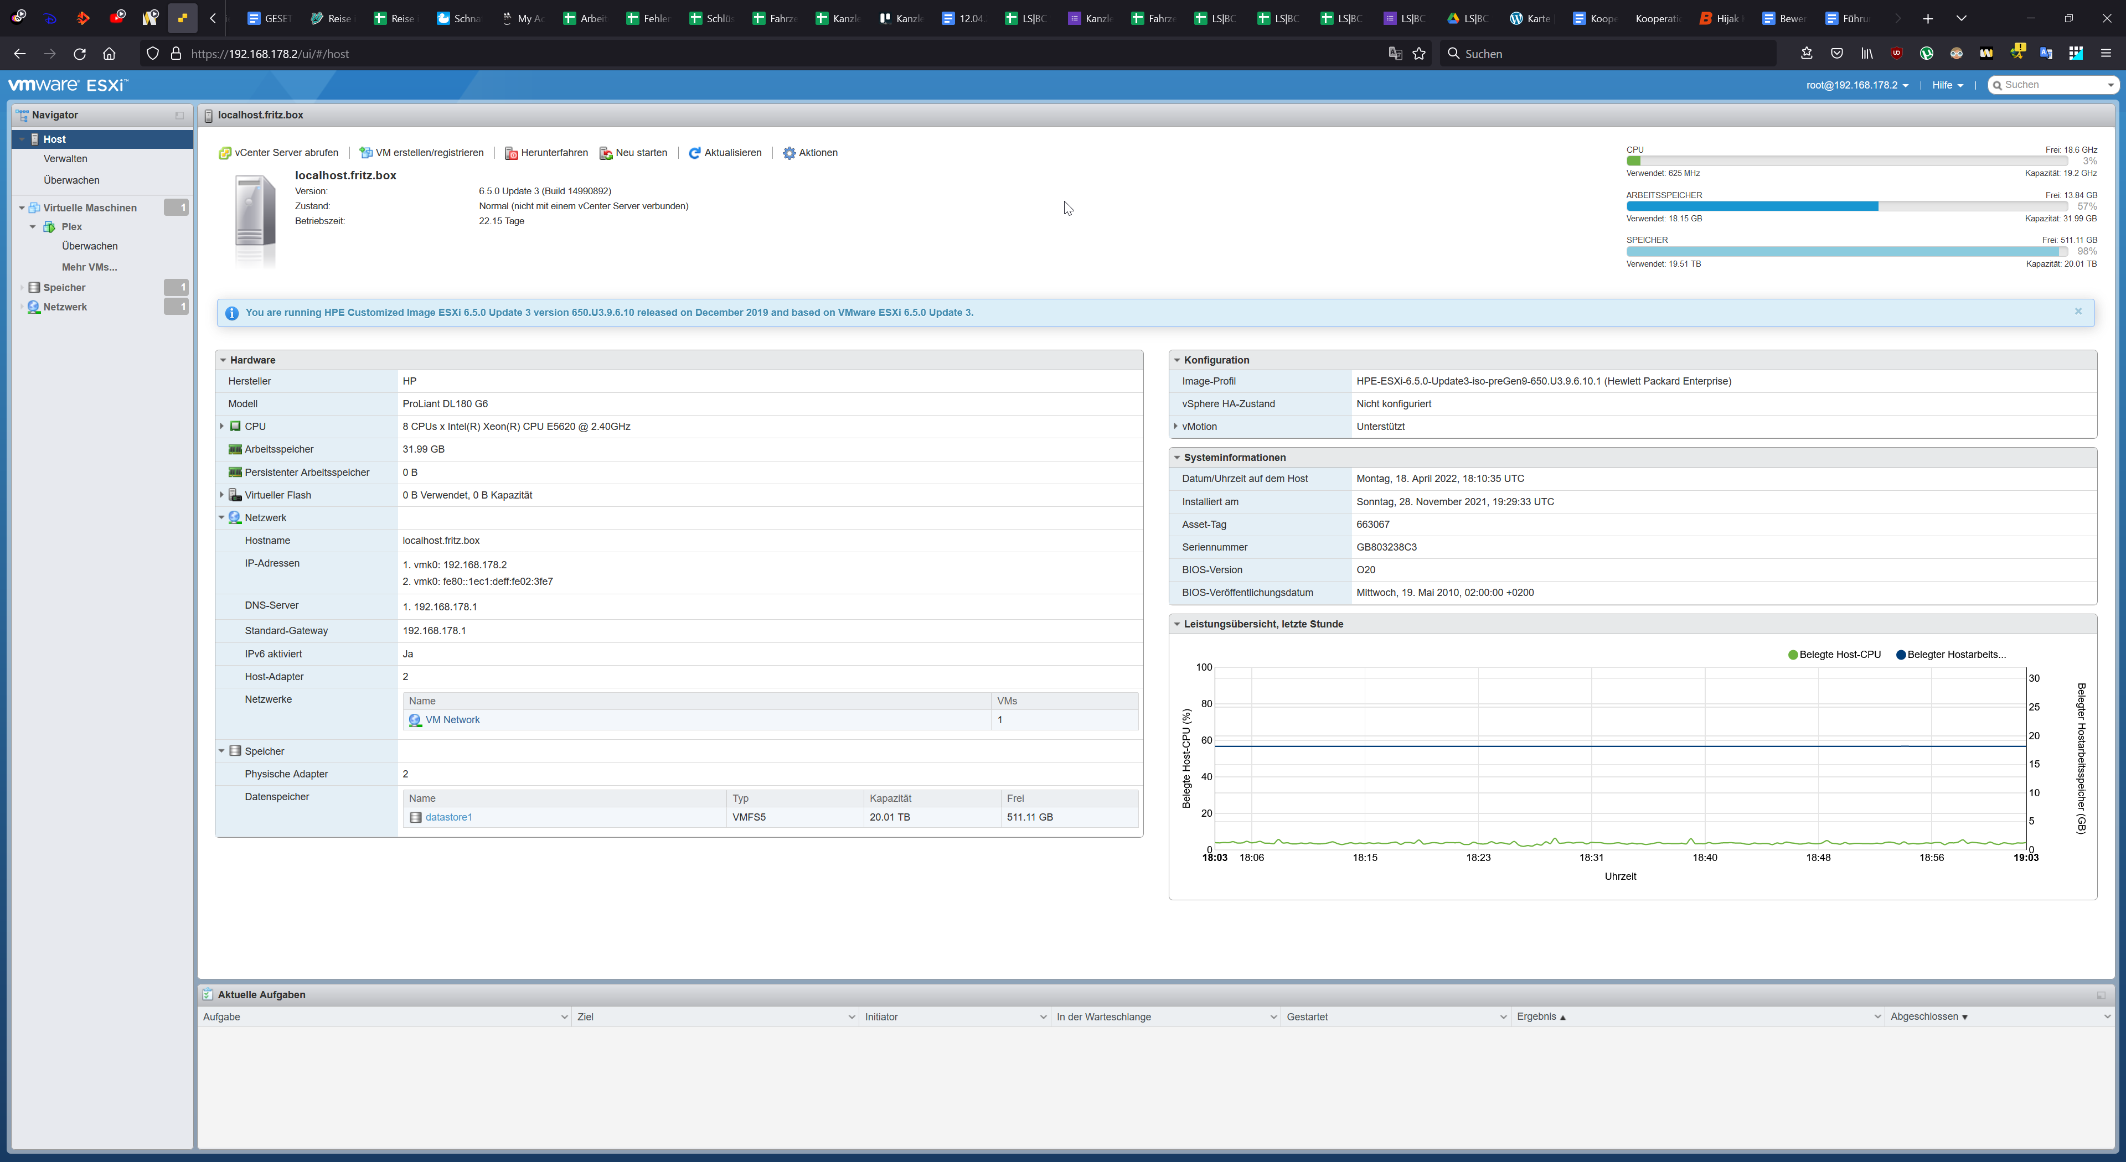Open the Gestartet column dropdown arrow
This screenshot has width=2126, height=1162.
[x=1503, y=1017]
